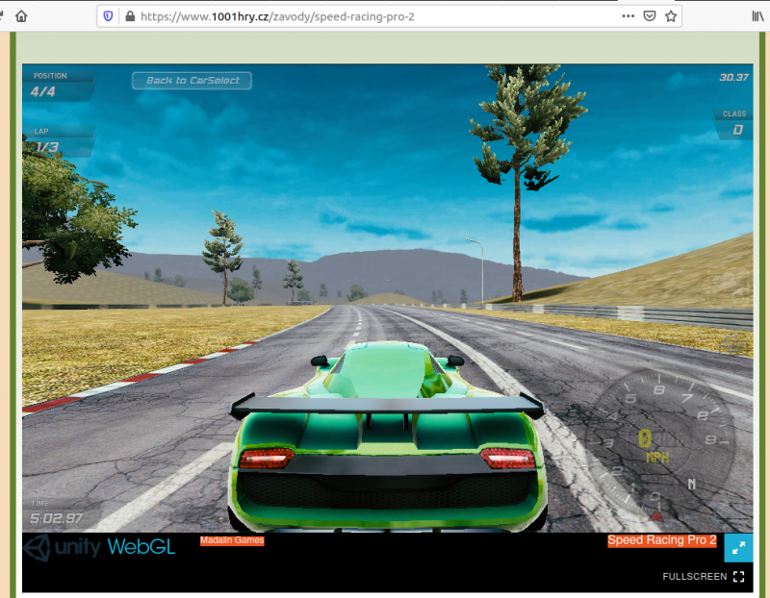
Task: Click the FULLSCREEN label
Action: 694,577
